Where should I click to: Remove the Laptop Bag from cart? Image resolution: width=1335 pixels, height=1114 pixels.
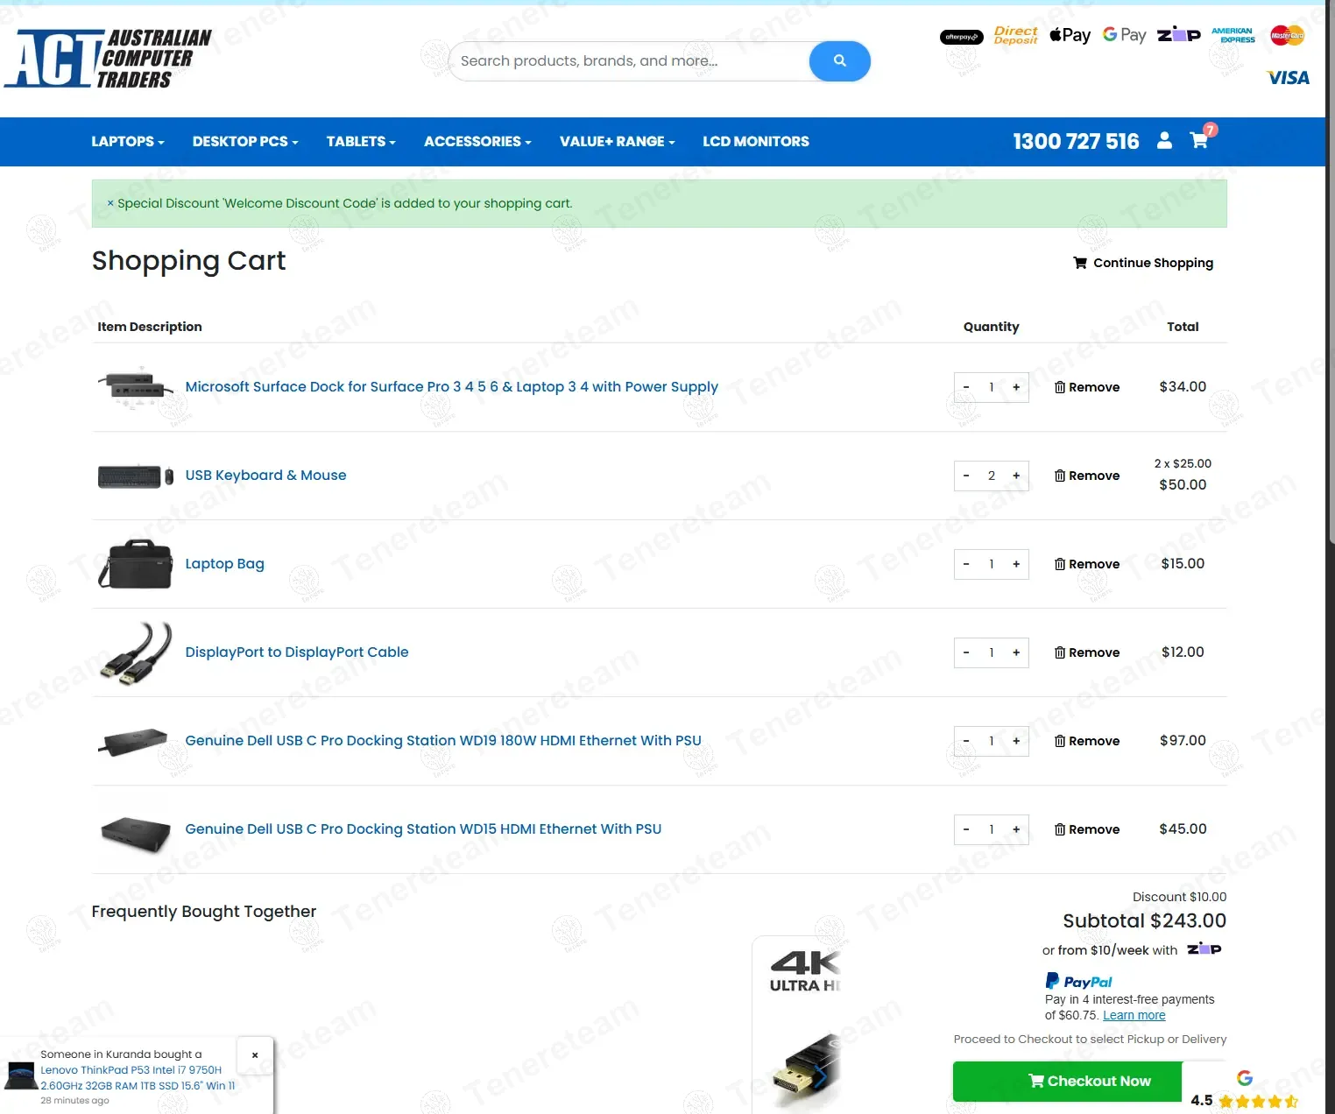point(1087,564)
